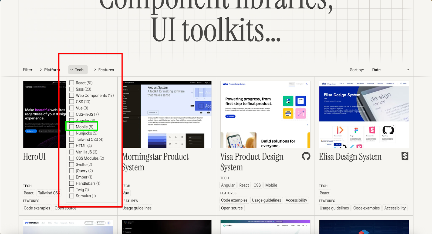The image size is (432, 234).
Task: Check the HTML (4) filter
Action: 72,146
